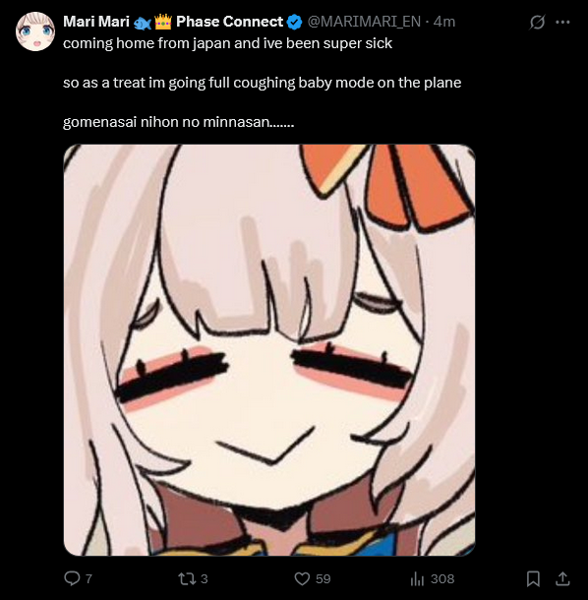This screenshot has height=600, width=588.
Task: Click the Phase Connect text in the name
Action: click(229, 22)
